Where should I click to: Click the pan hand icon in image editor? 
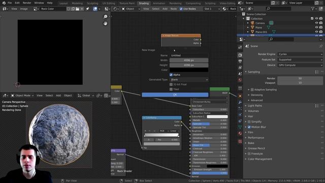tap(105, 23)
